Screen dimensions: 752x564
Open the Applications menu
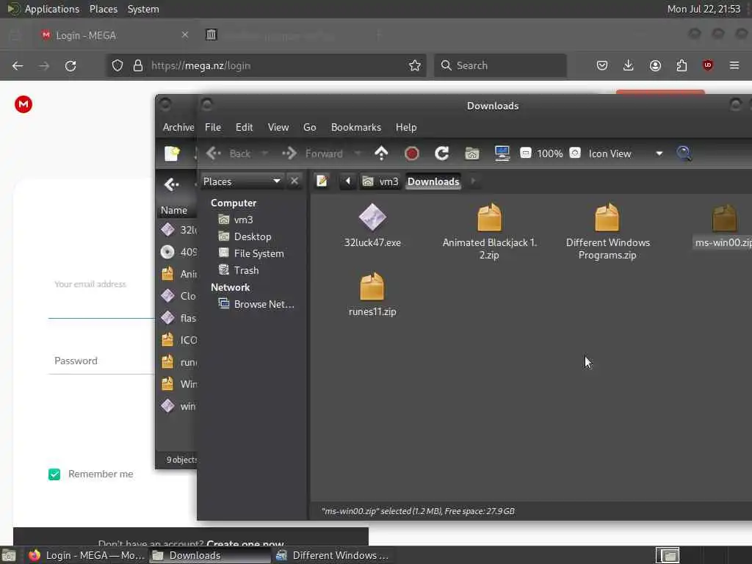click(43, 9)
